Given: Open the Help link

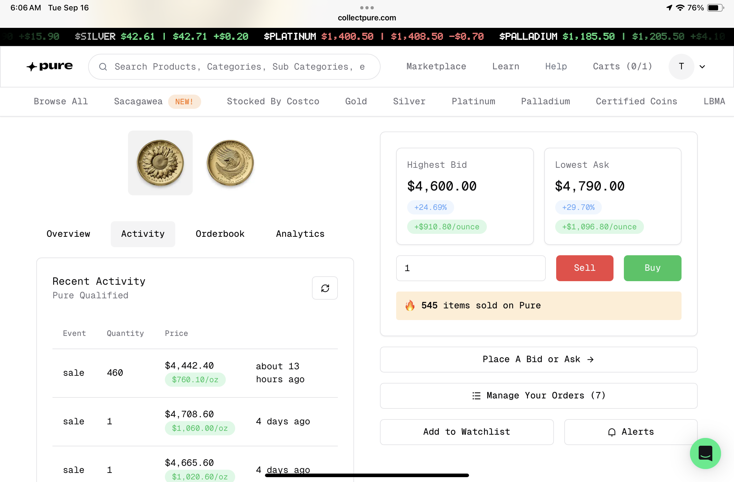Looking at the screenshot, I should click(556, 66).
